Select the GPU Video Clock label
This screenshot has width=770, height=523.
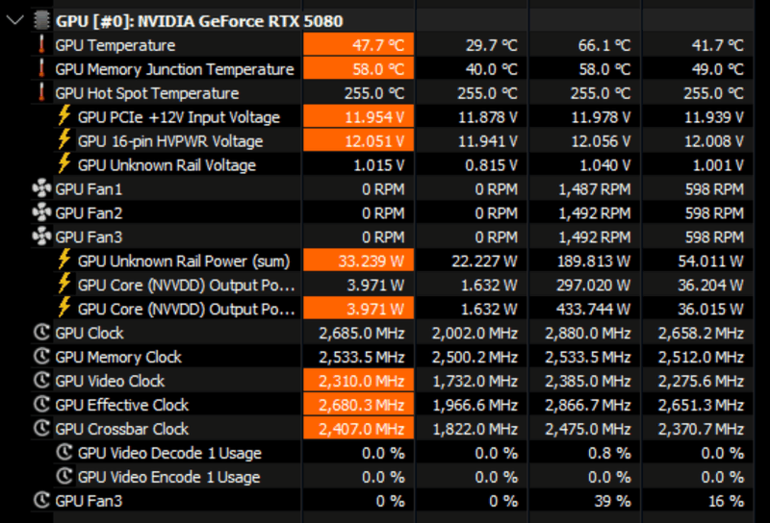(110, 382)
